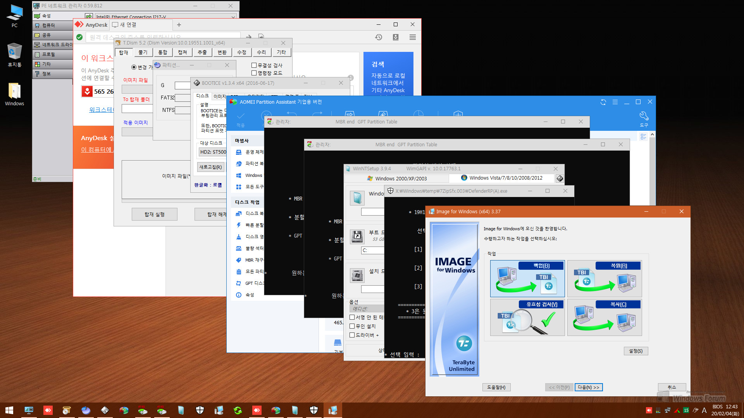Add a new AnyDesk tab with plus
This screenshot has width=744, height=418.
pos(179,25)
